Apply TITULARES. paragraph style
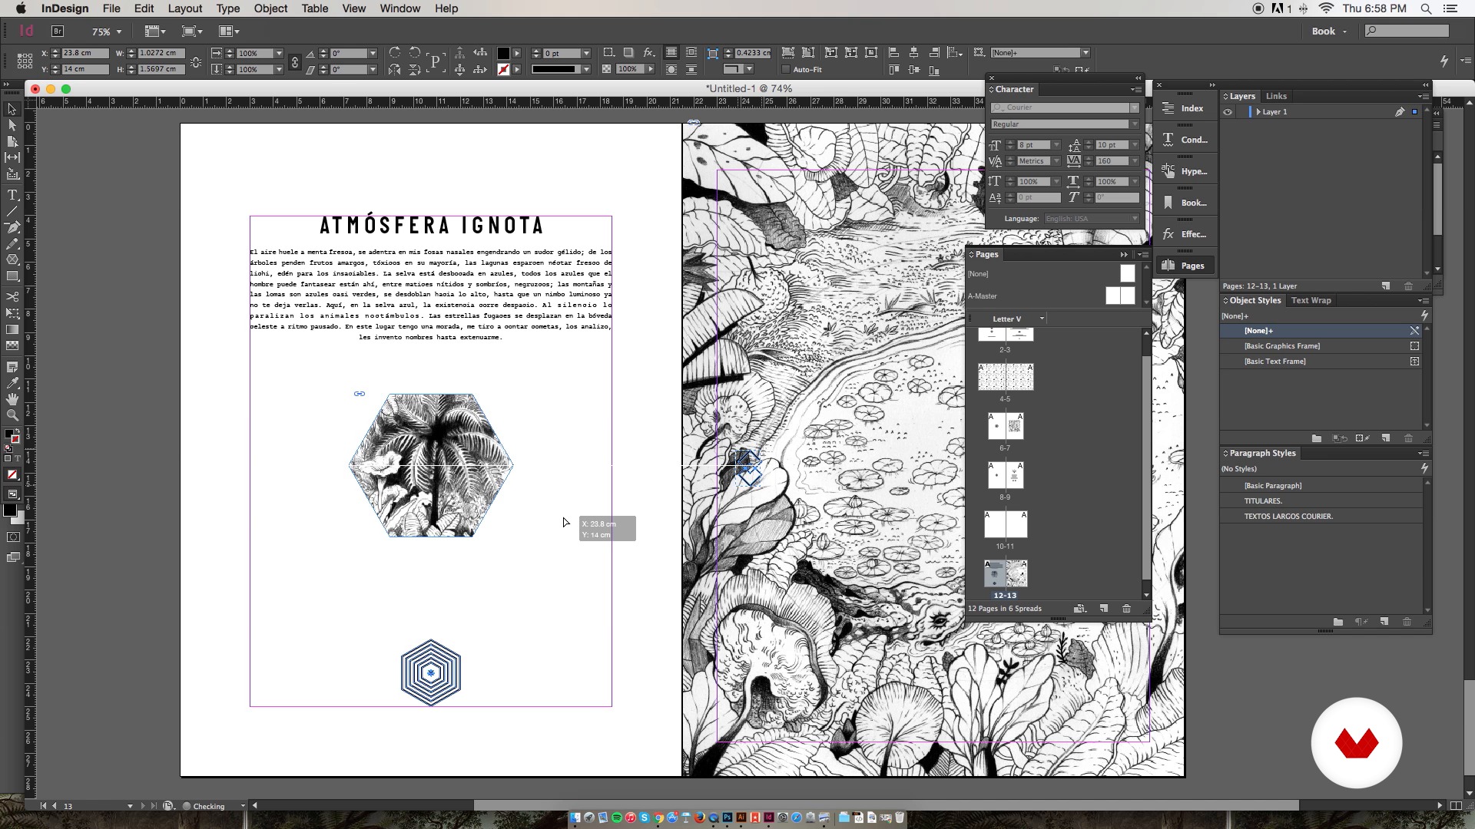 tap(1263, 500)
